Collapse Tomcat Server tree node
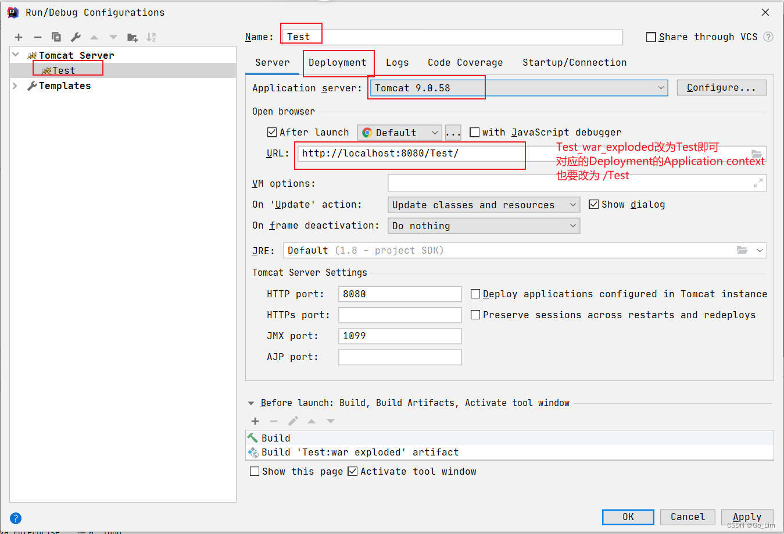 pos(16,55)
